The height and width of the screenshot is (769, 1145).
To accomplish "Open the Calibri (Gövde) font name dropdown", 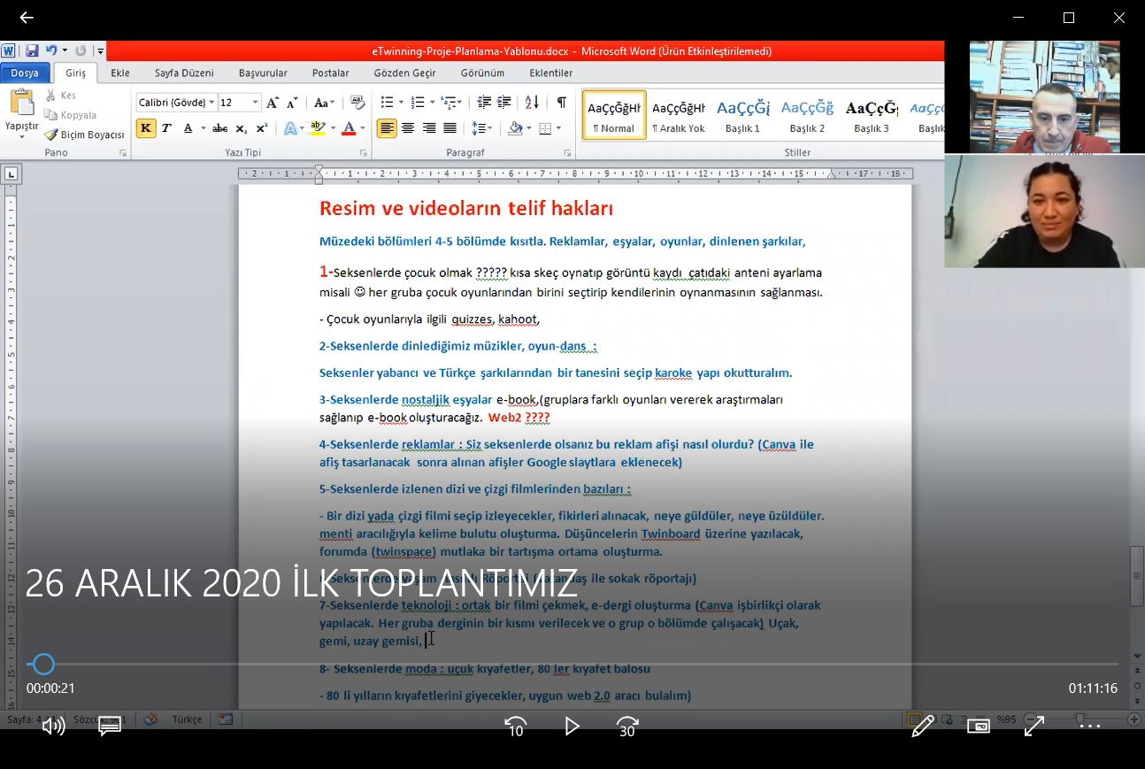I will pos(212,103).
